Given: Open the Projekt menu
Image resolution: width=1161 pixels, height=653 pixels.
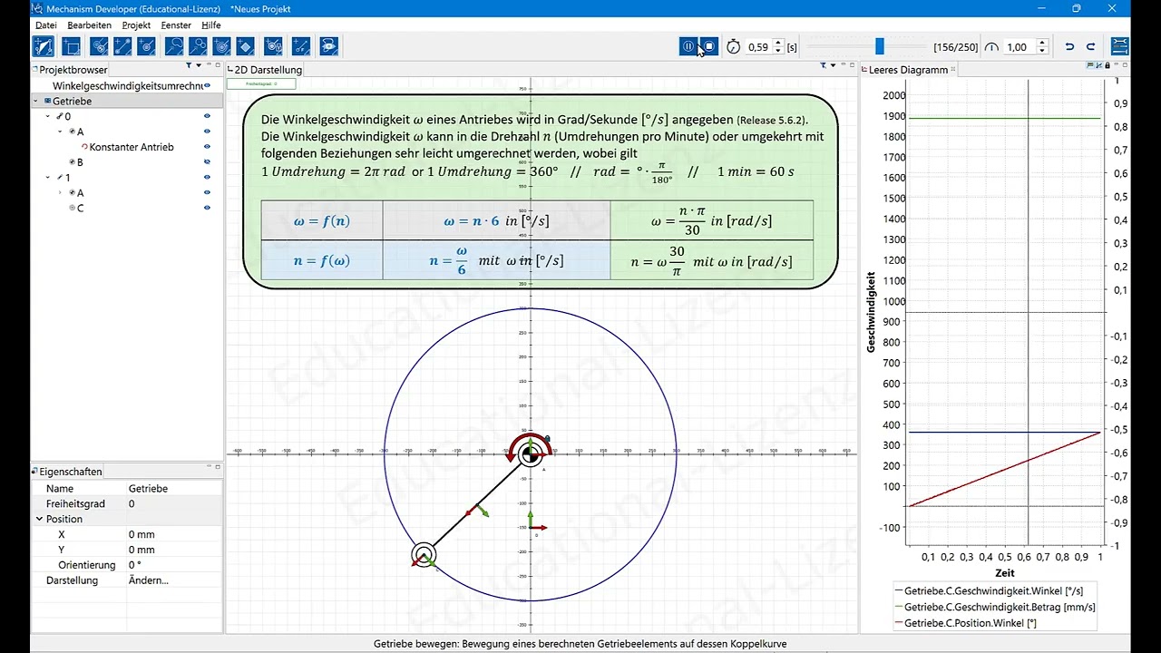Looking at the screenshot, I should click(136, 25).
